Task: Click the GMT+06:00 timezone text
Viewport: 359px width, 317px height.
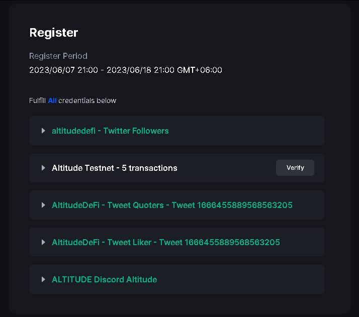Action: [199, 70]
